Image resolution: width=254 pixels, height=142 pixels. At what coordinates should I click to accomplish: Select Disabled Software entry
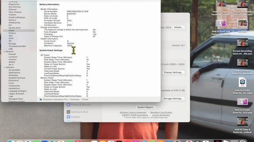[17, 78]
